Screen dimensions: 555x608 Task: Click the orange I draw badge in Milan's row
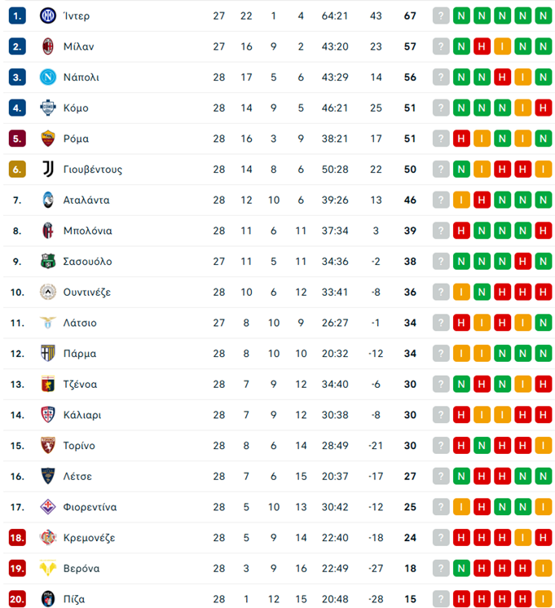[502, 46]
